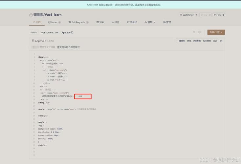Click the 编辑 button

click(x=189, y=41)
